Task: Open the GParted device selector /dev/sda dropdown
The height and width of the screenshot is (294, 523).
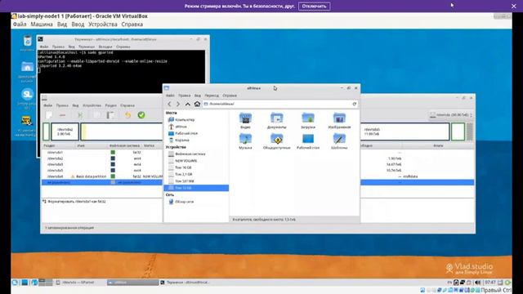Action: [451, 115]
